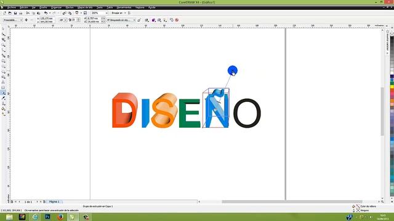Viewport: 394px width, 221px height.
Task: Select the Text tool
Action: [3, 82]
